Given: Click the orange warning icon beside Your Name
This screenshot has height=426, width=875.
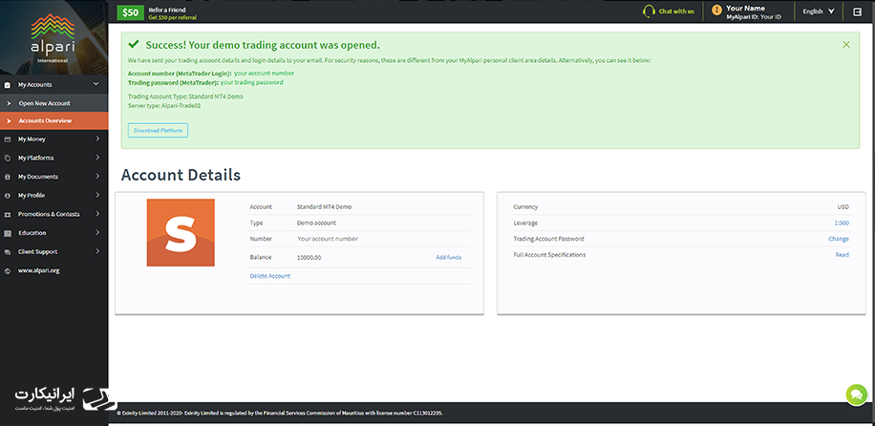Looking at the screenshot, I should [716, 11].
